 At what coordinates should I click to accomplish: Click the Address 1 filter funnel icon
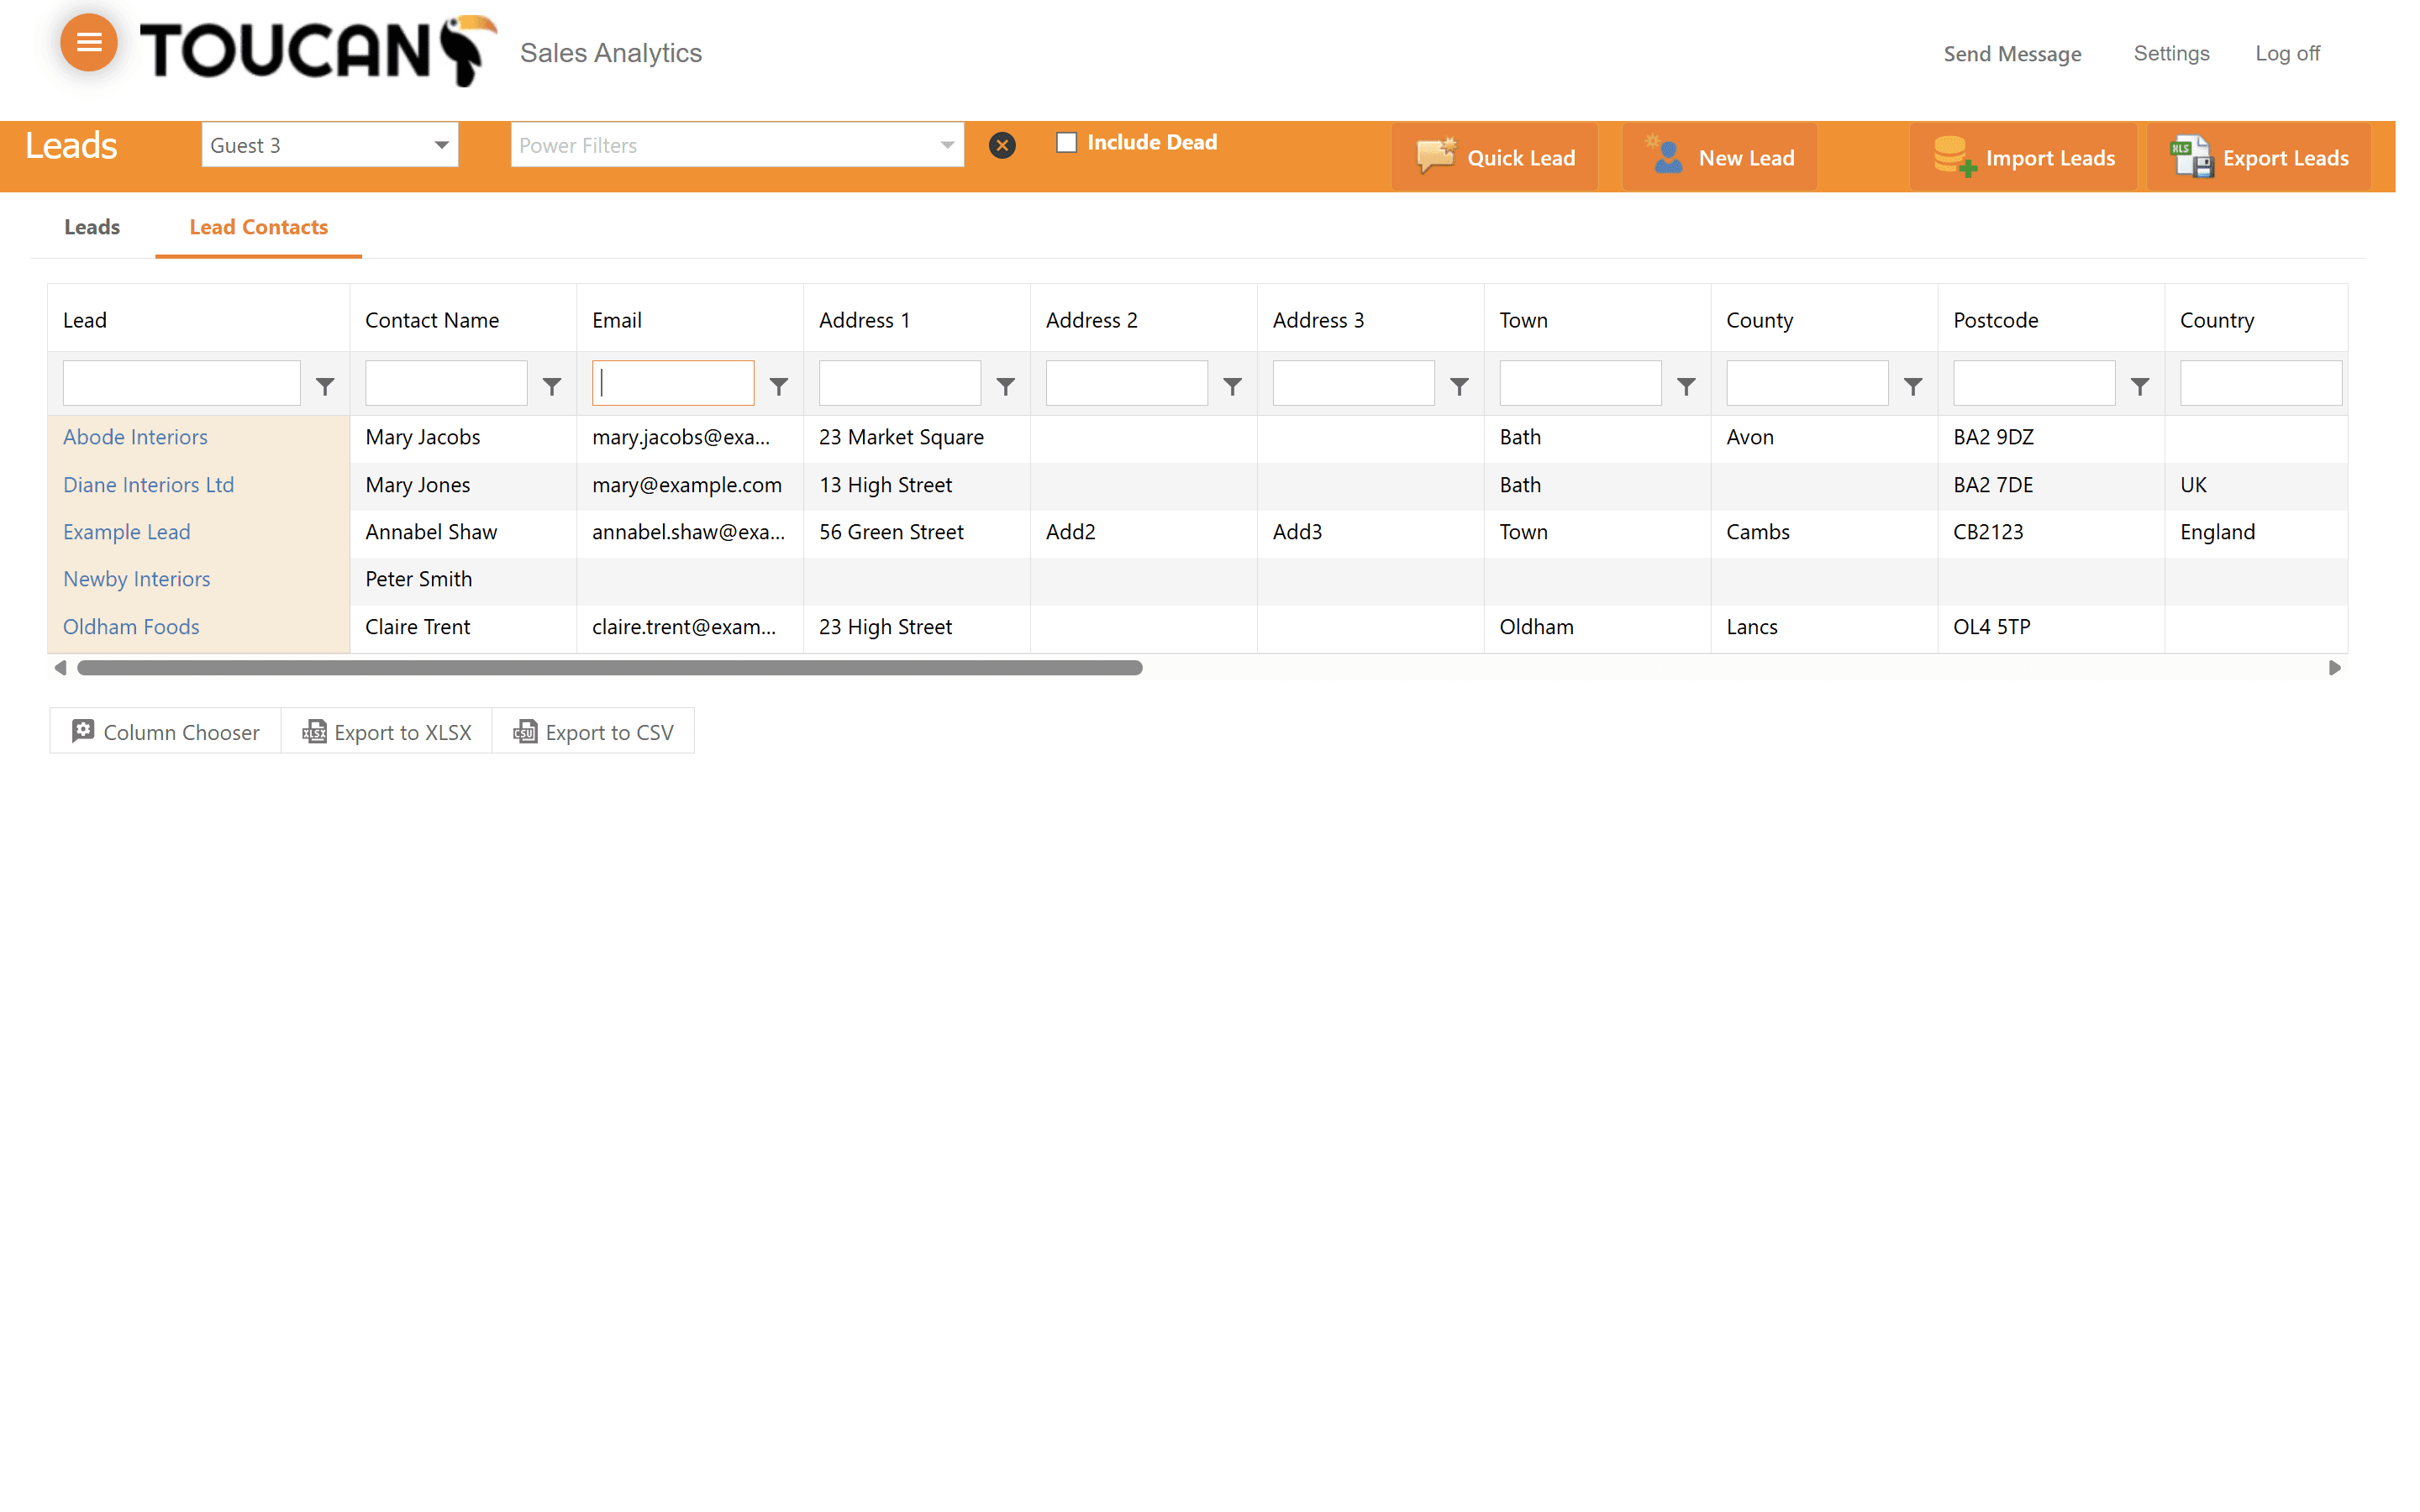tap(1006, 385)
